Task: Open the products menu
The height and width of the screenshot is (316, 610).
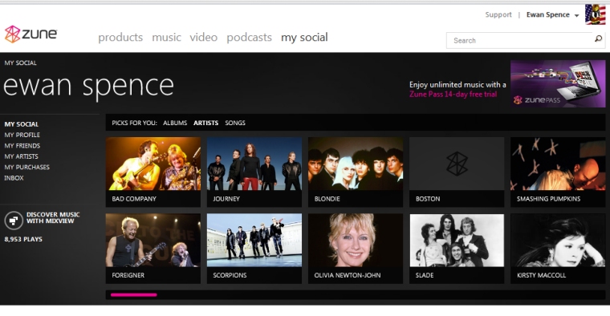Action: (120, 38)
